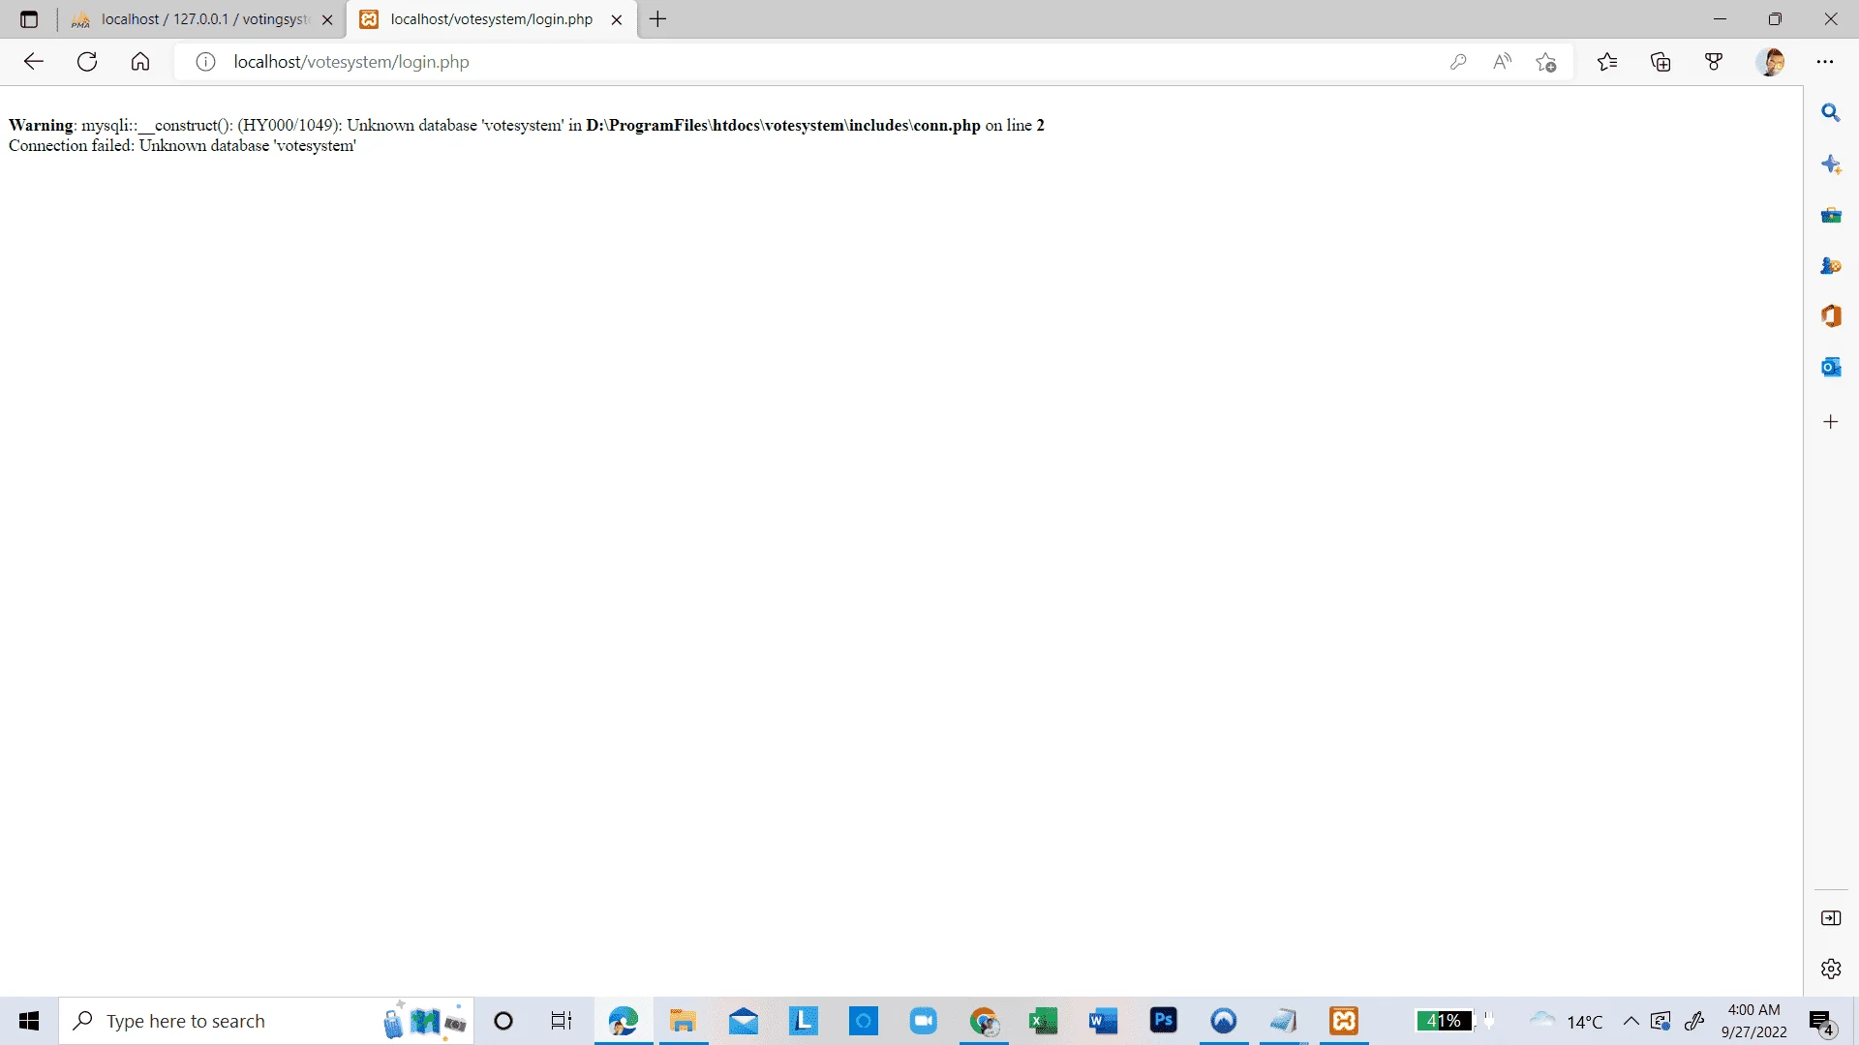The image size is (1859, 1045).
Task: Select the localhost/votesystem/login.php tab
Action: (x=491, y=19)
